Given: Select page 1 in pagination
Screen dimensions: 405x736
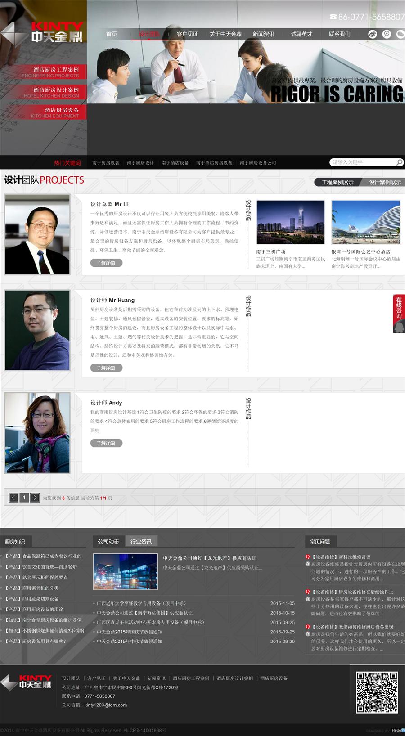Looking at the screenshot, I should (24, 498).
